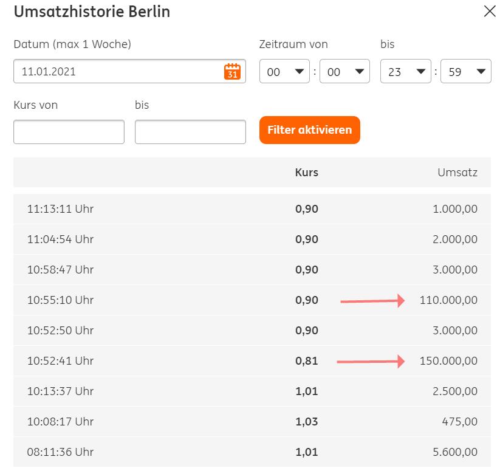Close the Umsatzhistorie Berlin dialog
The width and height of the screenshot is (500, 468).
[489, 12]
